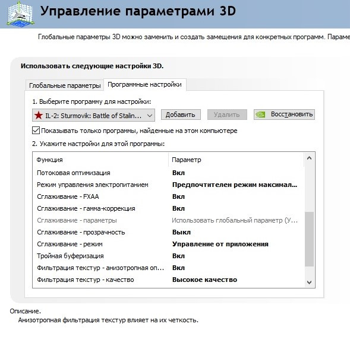This screenshot has height=349, width=350.
Task: Click the Добавить button
Action: [x=181, y=115]
